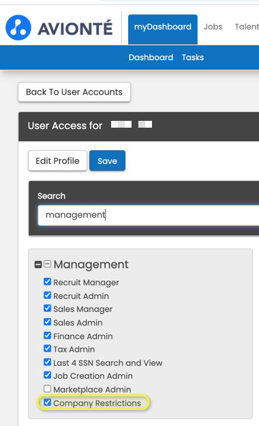This screenshot has height=426, width=259.
Task: Click the Recruit Manager label text
Action: click(86, 283)
